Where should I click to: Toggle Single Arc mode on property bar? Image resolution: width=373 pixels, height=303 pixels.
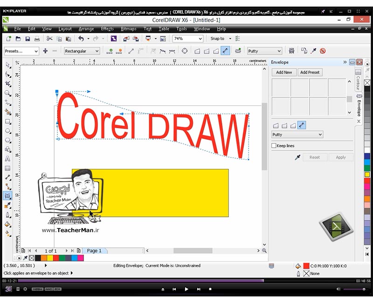click(x=207, y=51)
